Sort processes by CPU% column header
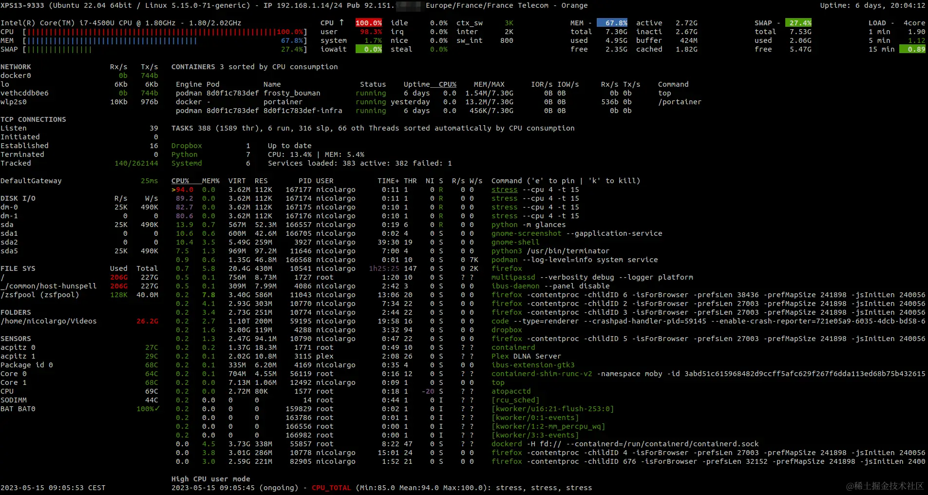This screenshot has width=928, height=495. coord(180,181)
